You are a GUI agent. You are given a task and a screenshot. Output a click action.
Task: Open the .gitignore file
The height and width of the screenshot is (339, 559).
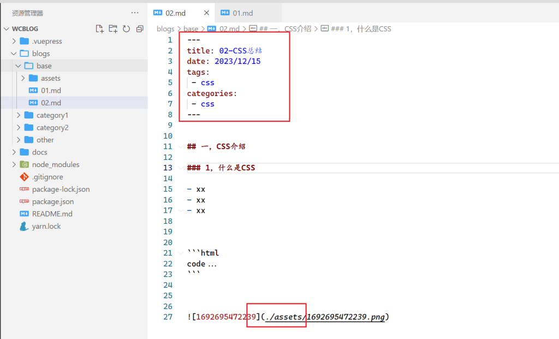tap(47, 177)
